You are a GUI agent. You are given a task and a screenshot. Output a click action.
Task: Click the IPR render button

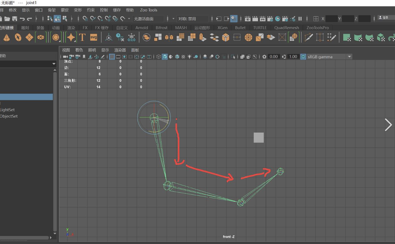click(263, 19)
